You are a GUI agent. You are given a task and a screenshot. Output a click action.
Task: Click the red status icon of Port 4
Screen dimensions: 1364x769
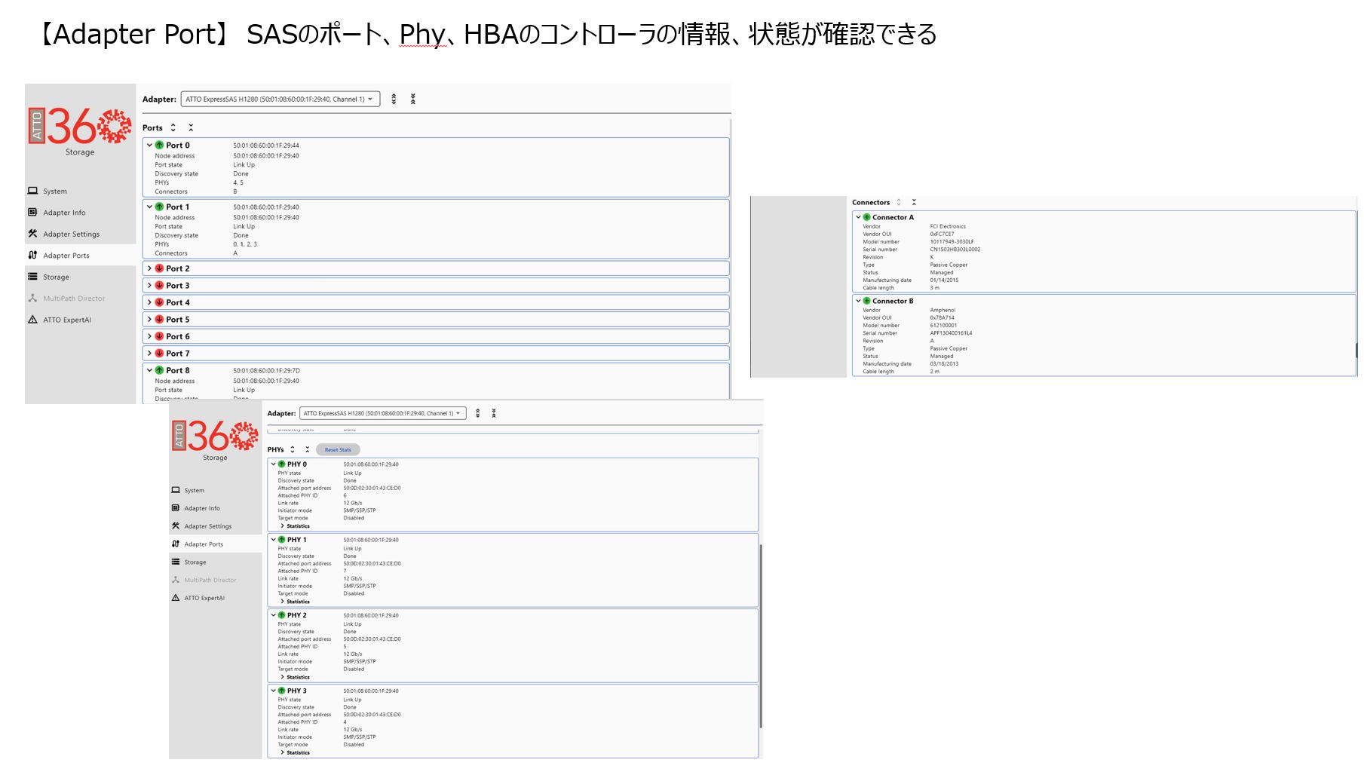pos(159,303)
